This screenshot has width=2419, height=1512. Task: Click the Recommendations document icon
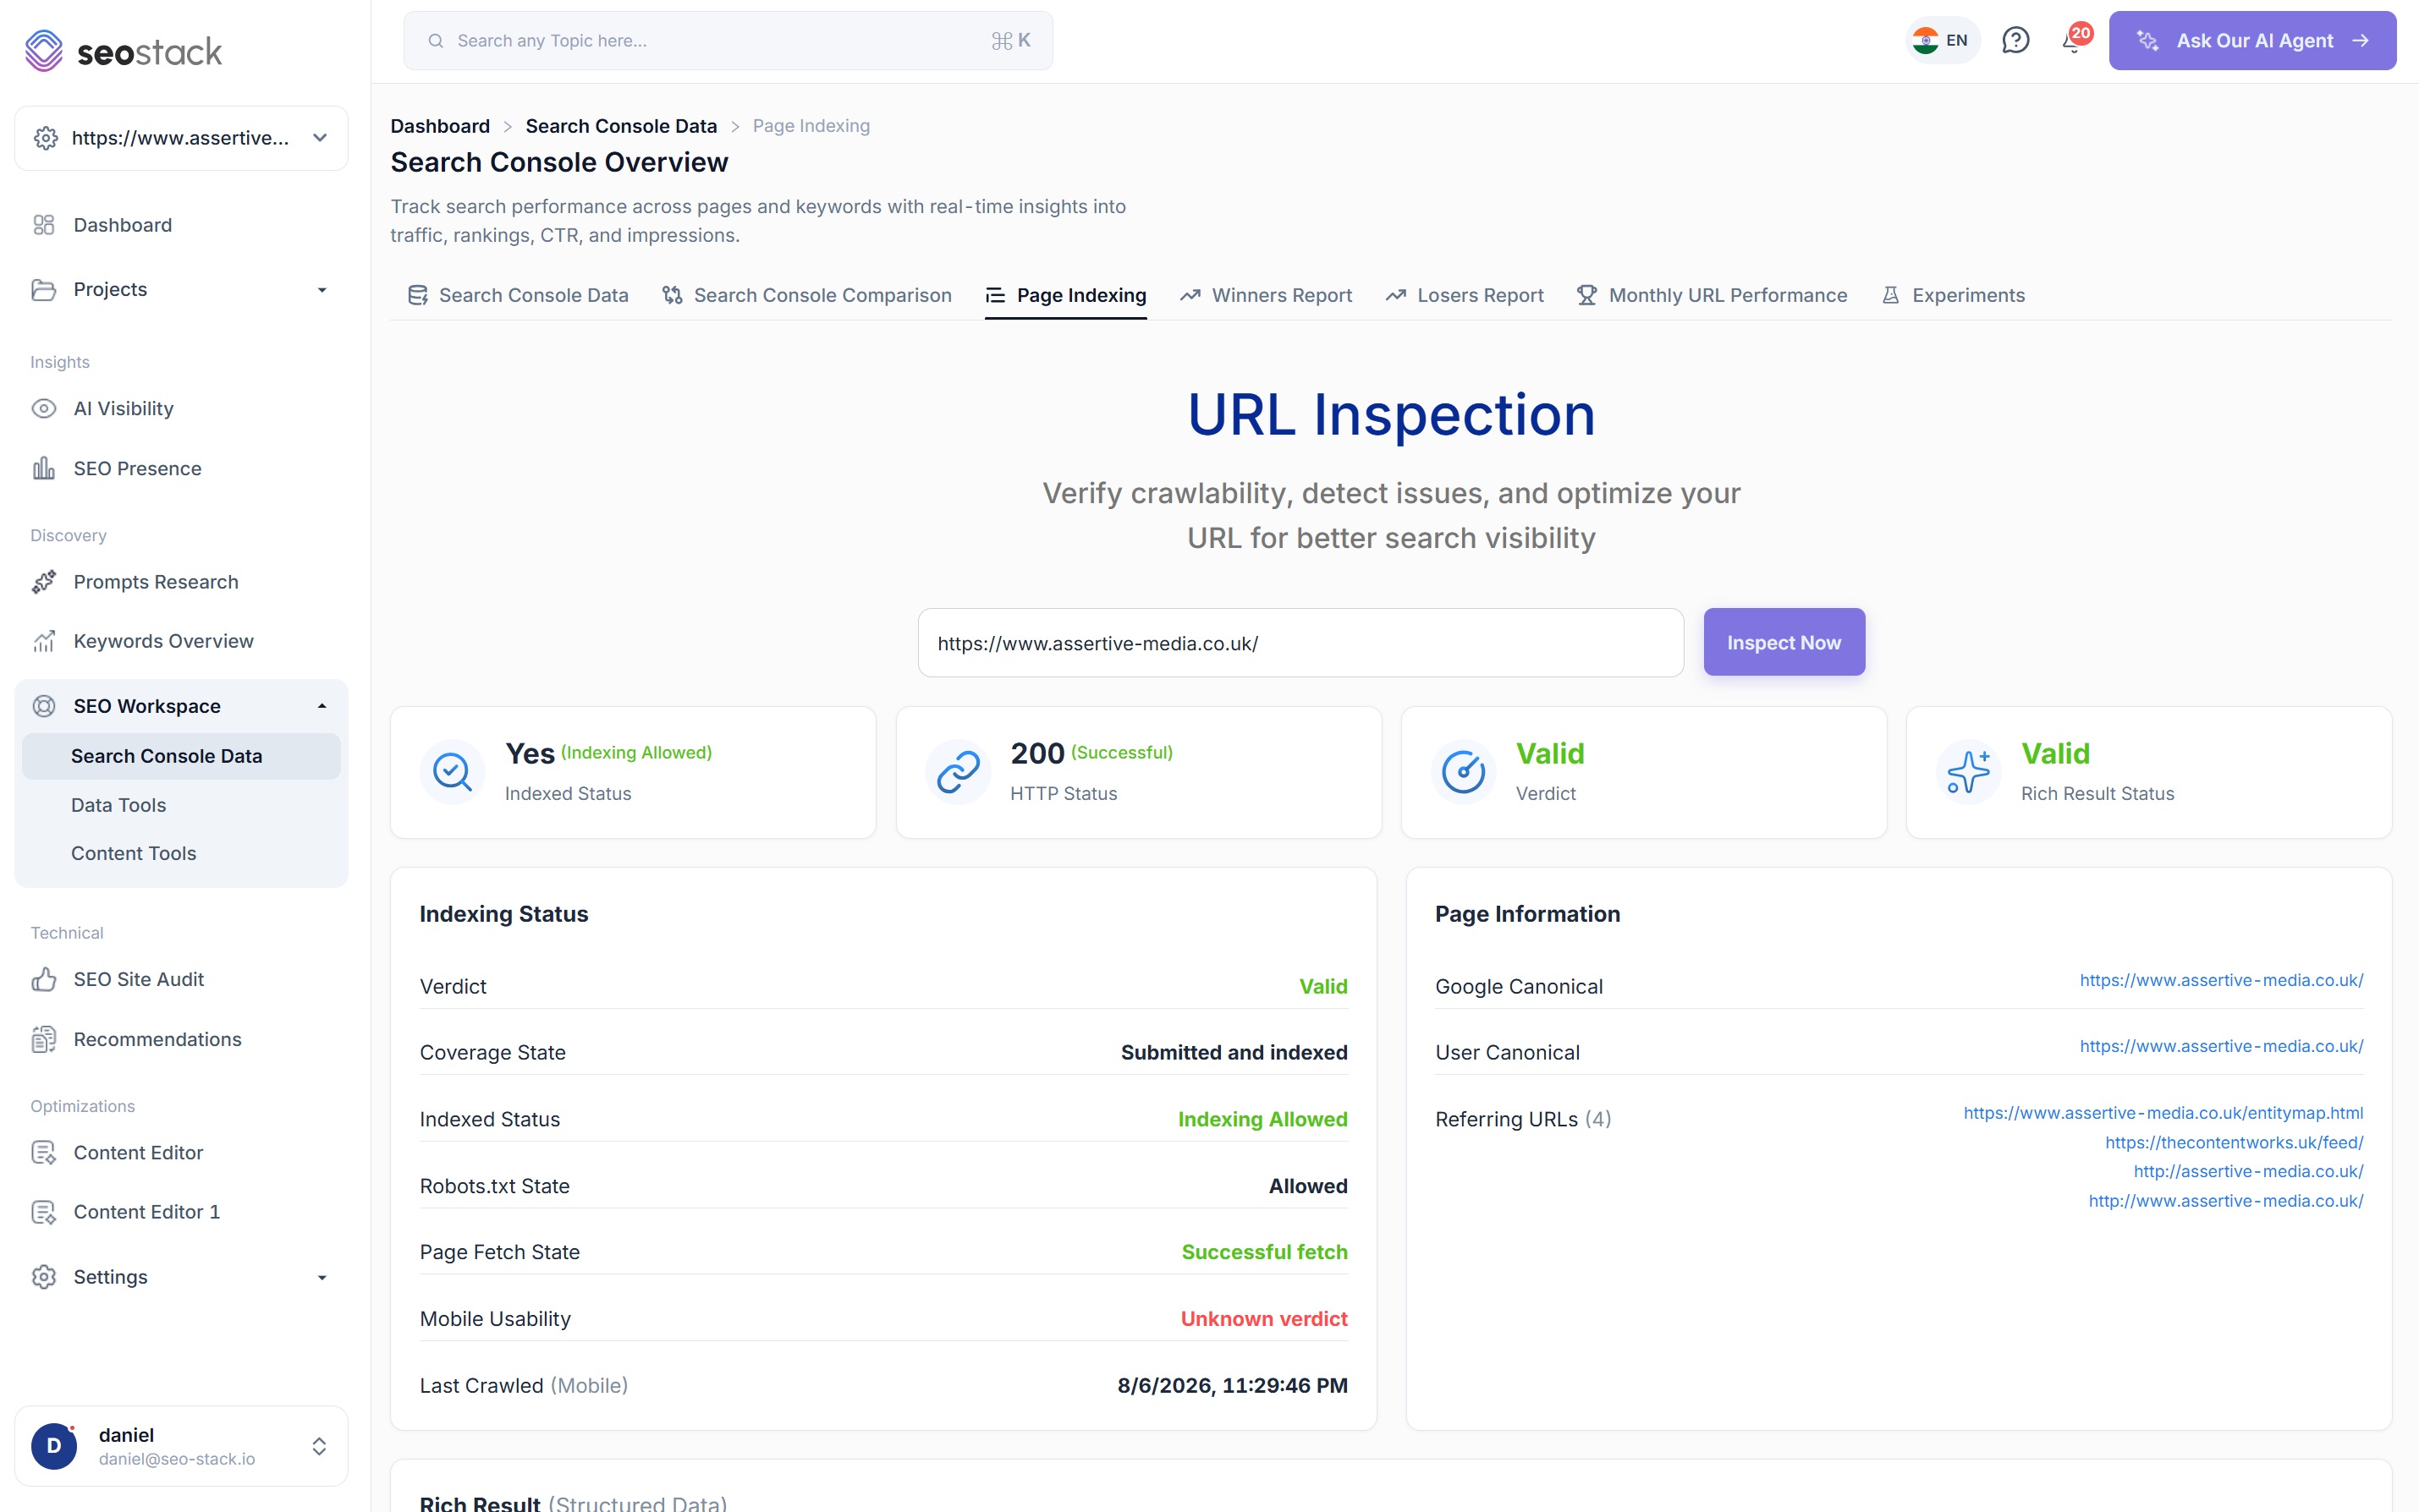tap(44, 1039)
